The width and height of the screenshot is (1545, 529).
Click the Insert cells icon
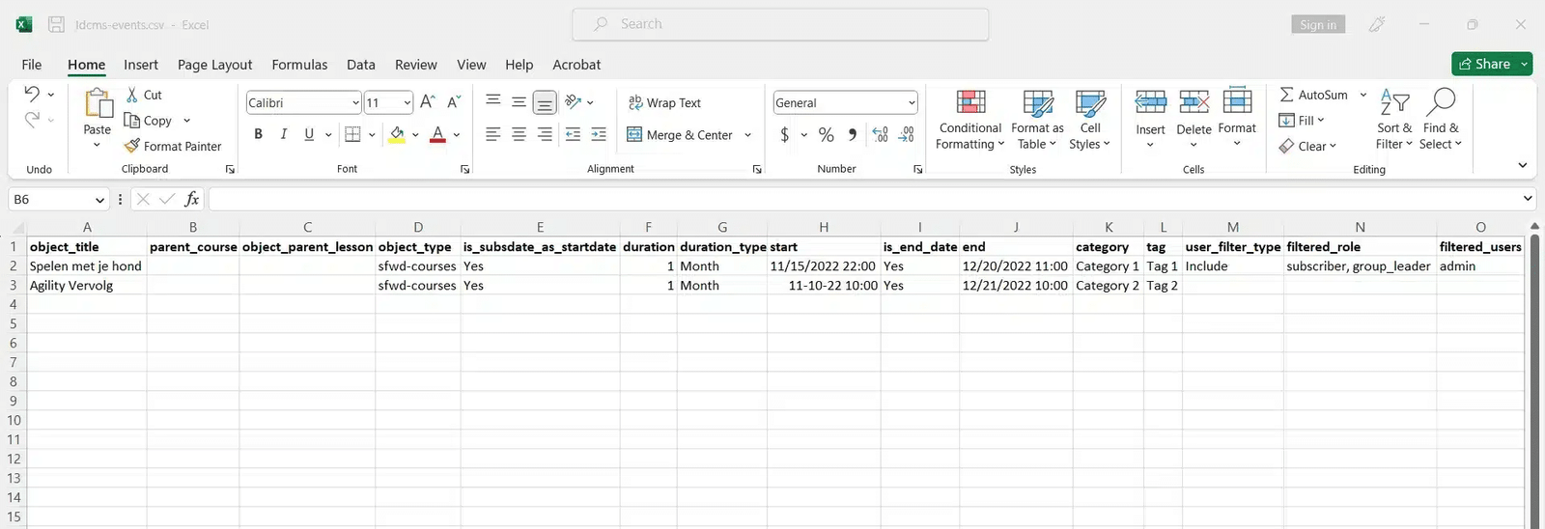1150,102
